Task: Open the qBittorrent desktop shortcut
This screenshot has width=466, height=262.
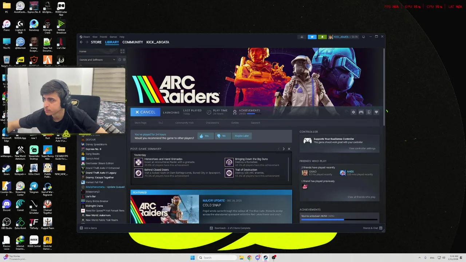Action: 20,43
